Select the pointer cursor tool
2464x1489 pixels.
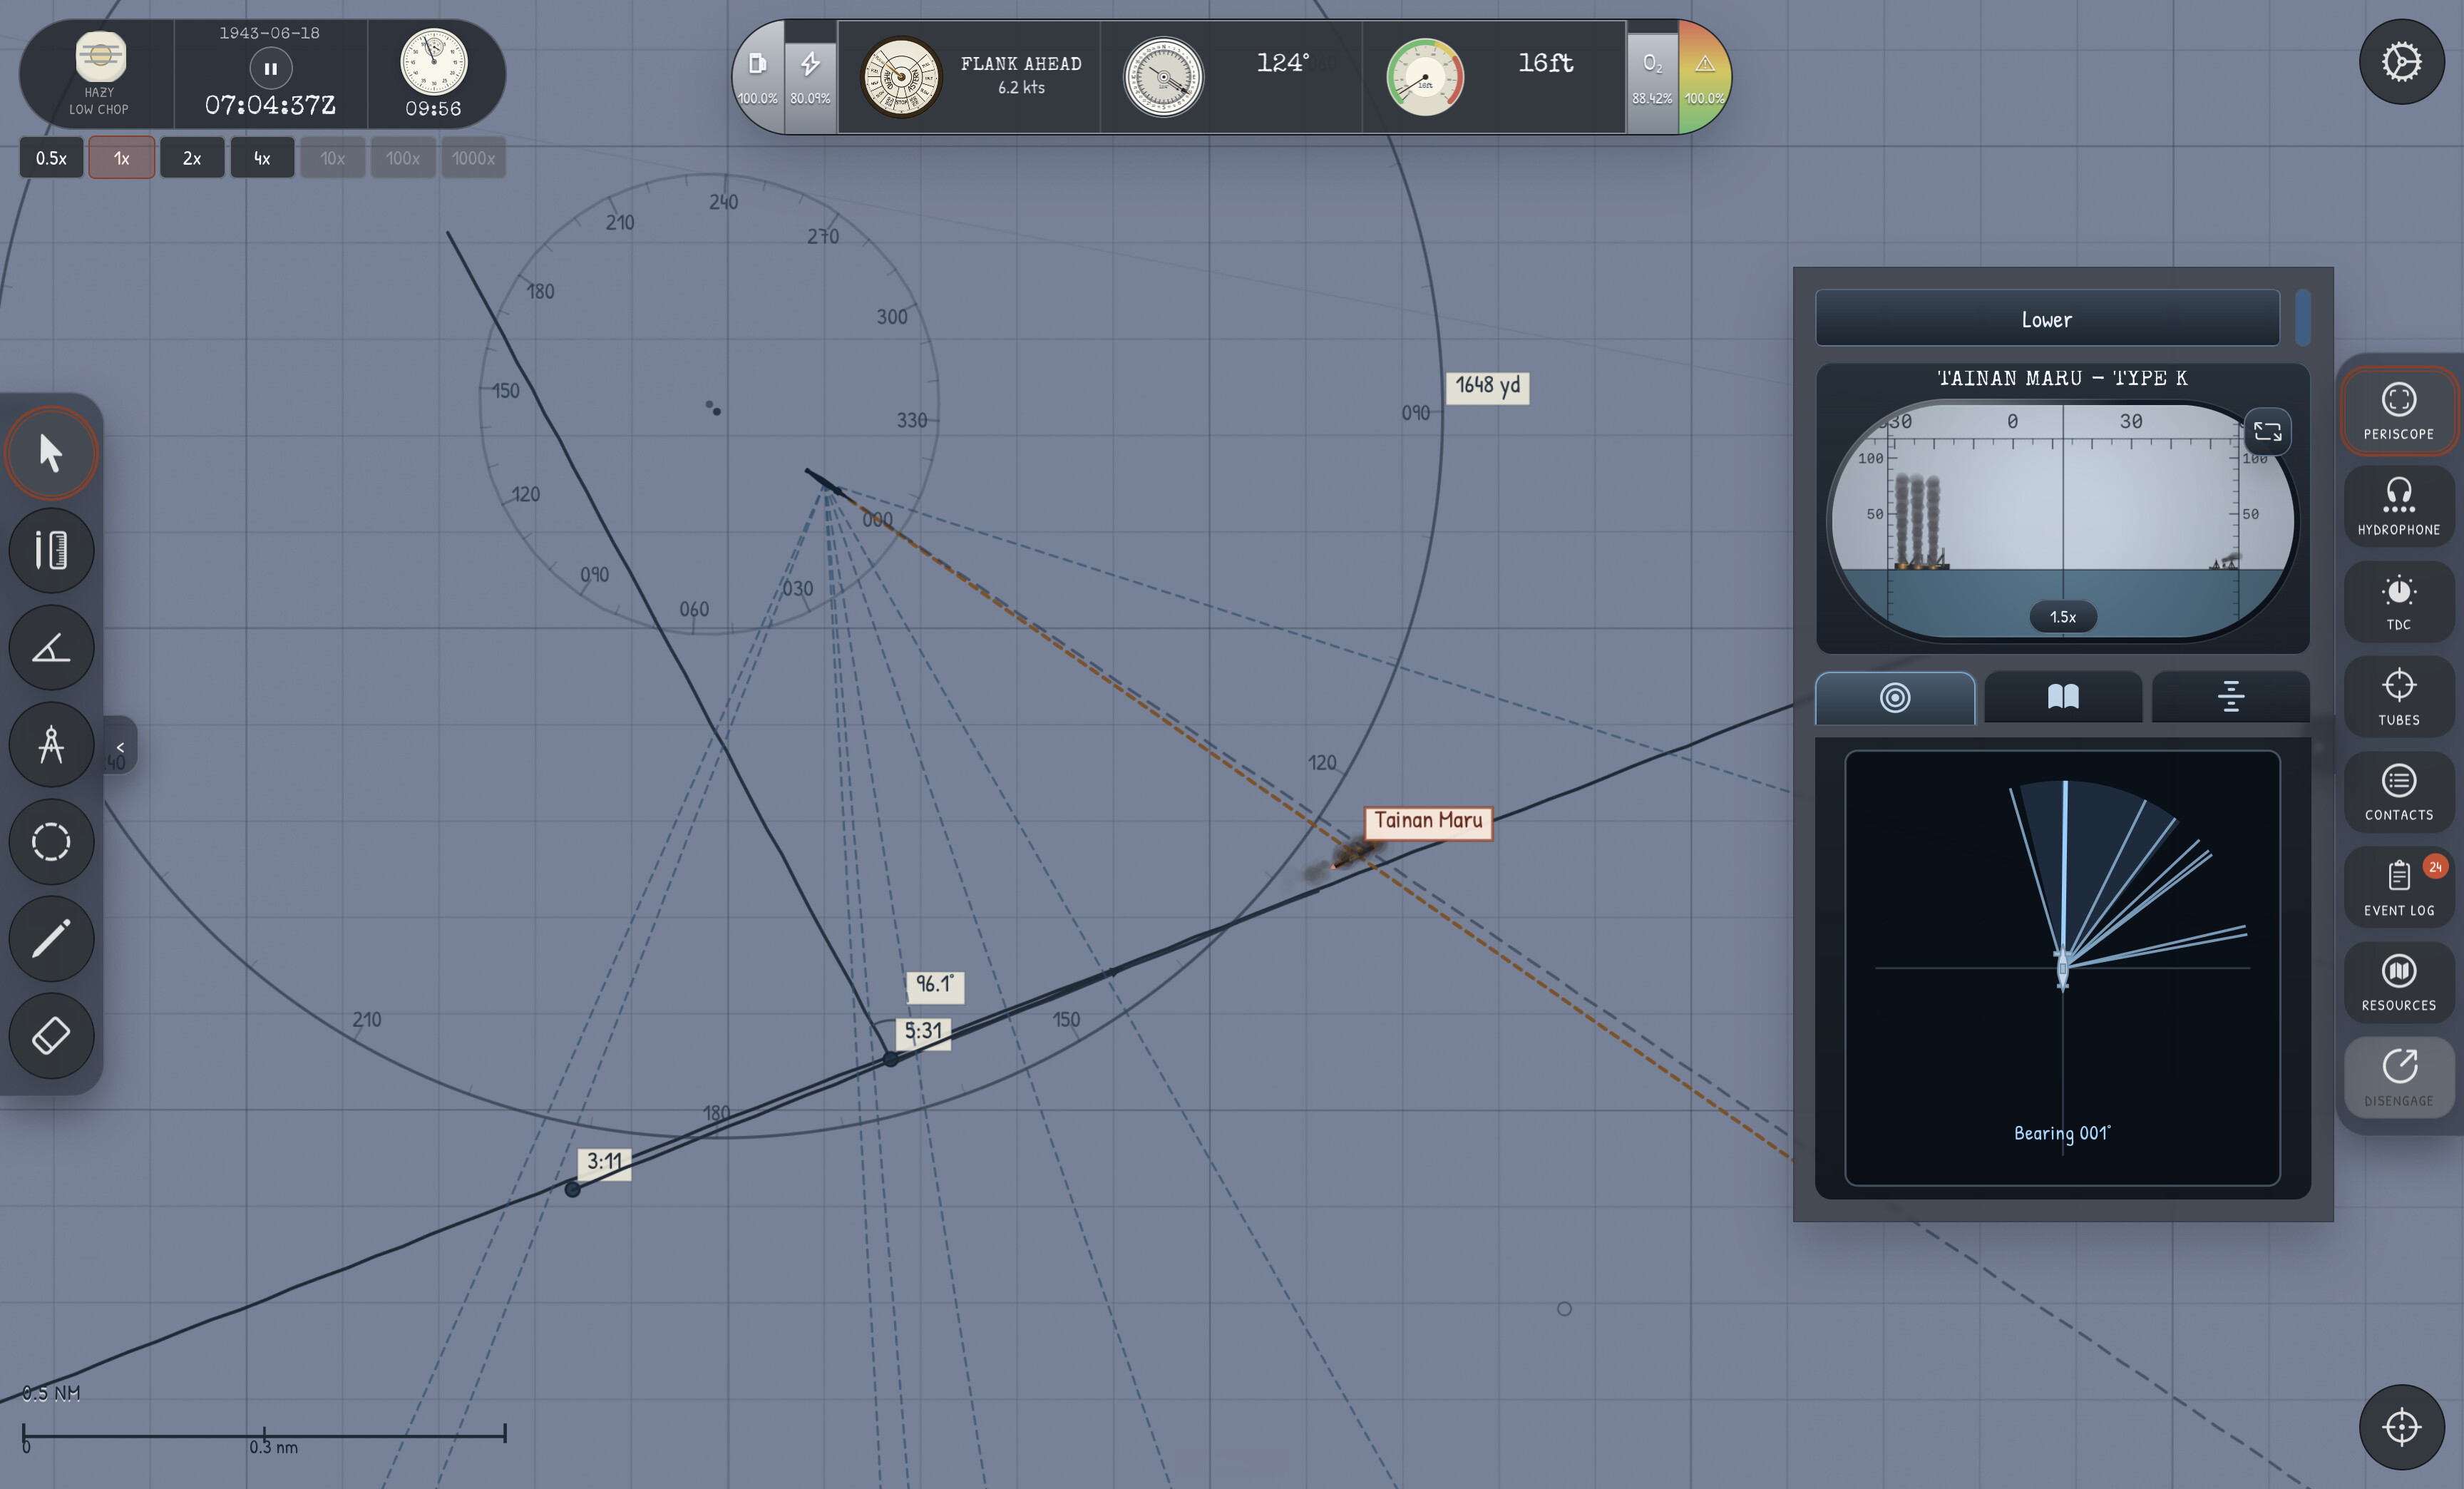[51, 453]
